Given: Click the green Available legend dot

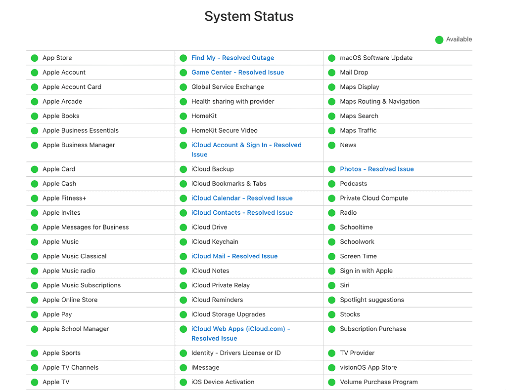Looking at the screenshot, I should [439, 39].
